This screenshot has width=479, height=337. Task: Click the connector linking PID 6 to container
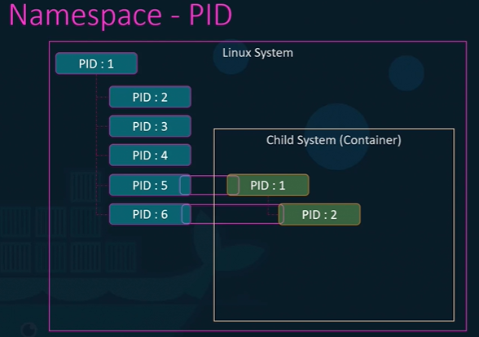pyautogui.click(x=233, y=214)
